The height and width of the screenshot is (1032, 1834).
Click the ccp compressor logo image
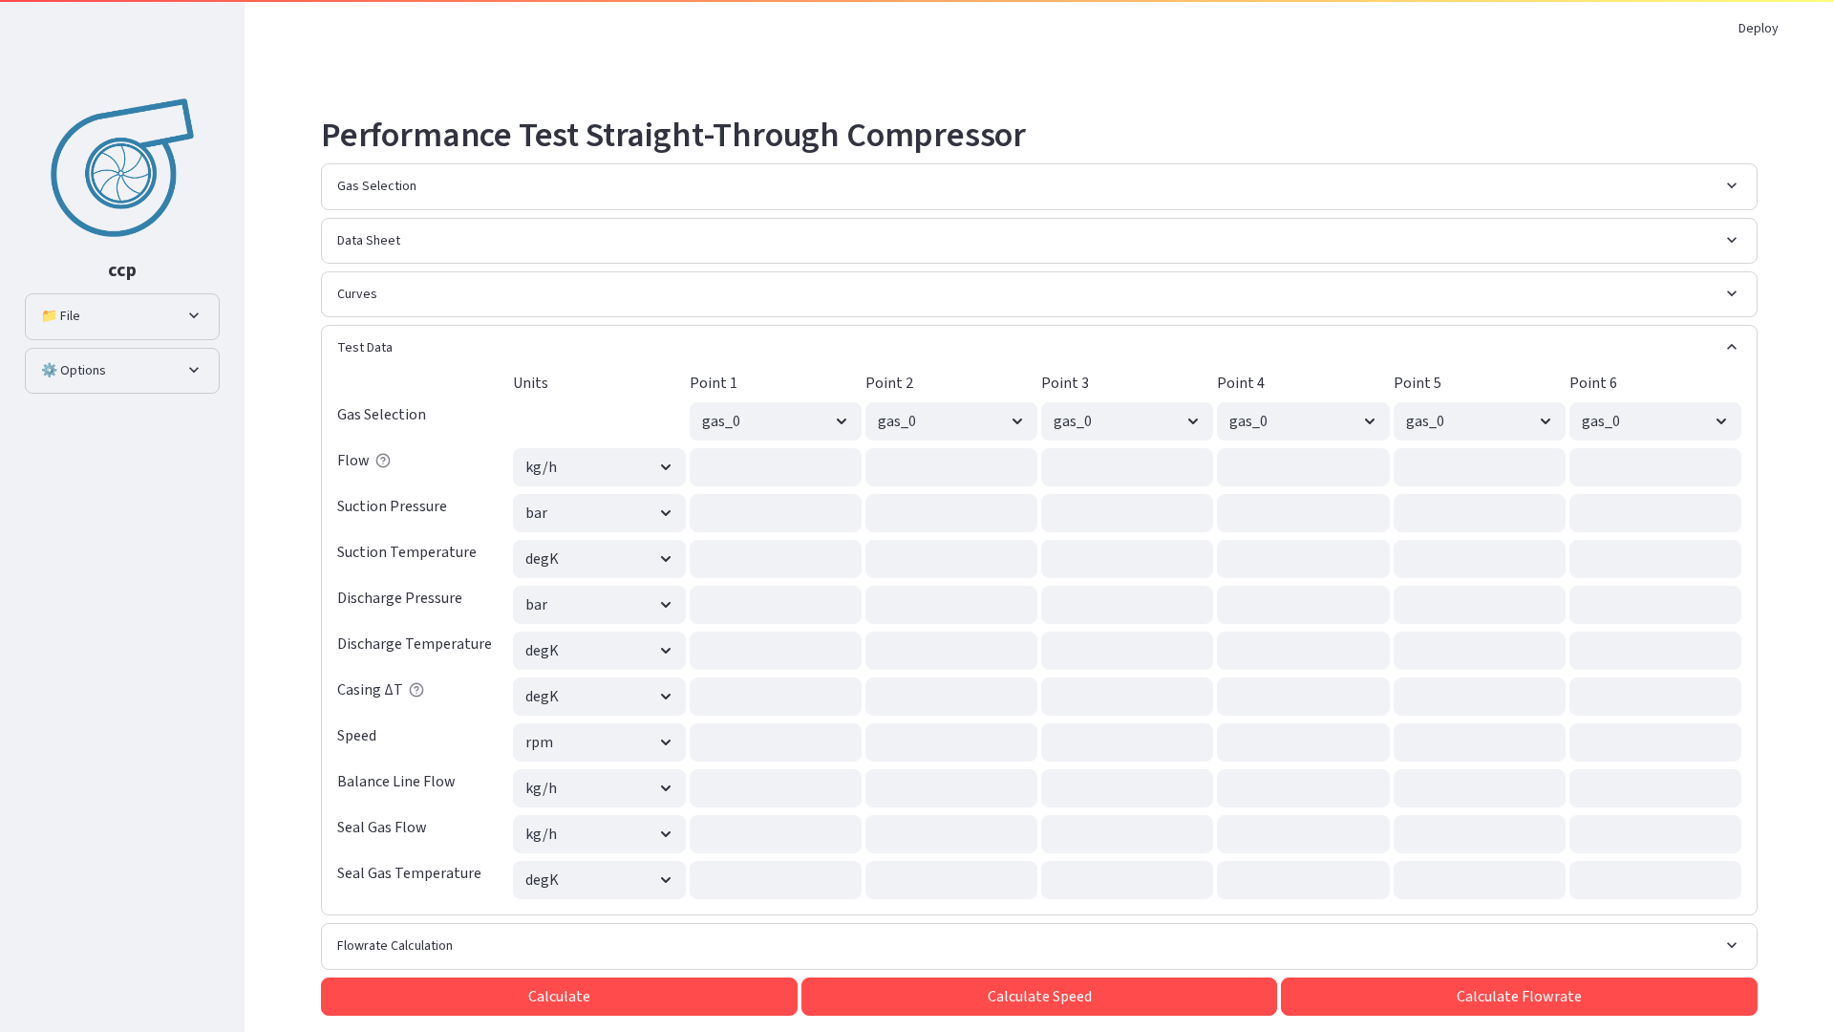[x=122, y=167]
